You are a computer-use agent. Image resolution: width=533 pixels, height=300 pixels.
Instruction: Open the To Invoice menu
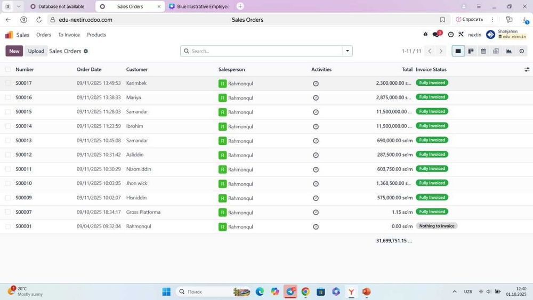pos(69,35)
